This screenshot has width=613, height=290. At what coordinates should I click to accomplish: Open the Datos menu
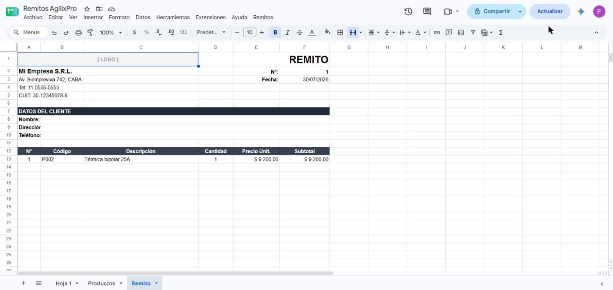pos(143,17)
